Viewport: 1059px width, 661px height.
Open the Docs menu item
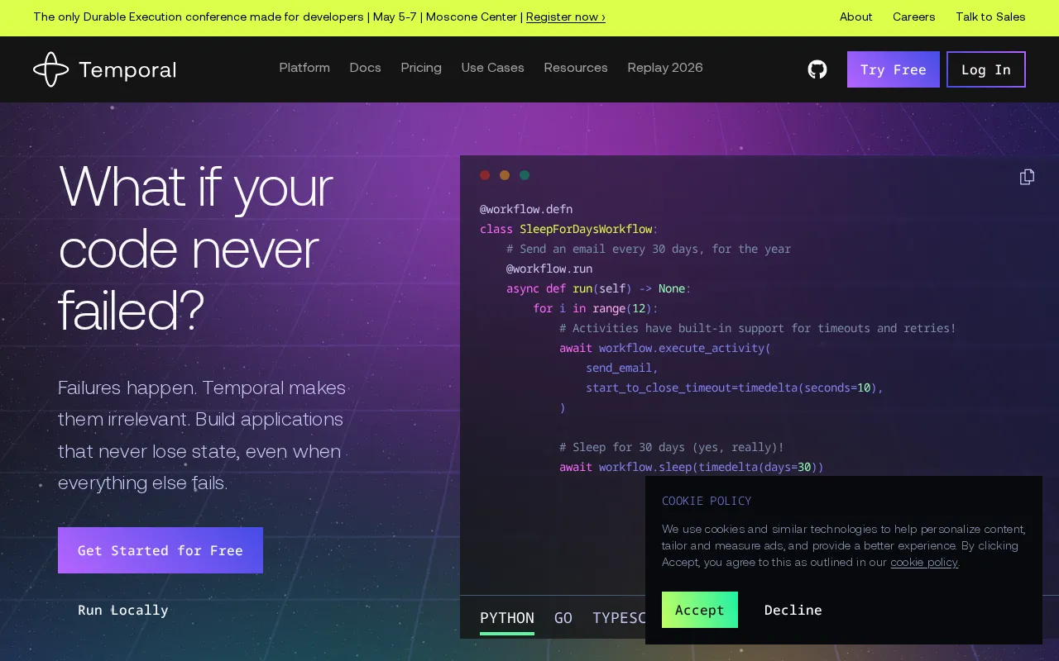pos(365,68)
